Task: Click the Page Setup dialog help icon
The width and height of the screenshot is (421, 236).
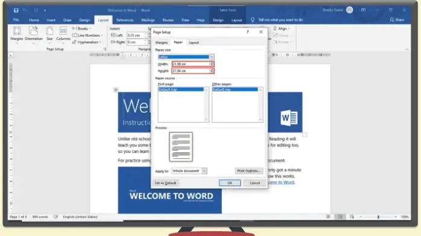Action: 247,32
